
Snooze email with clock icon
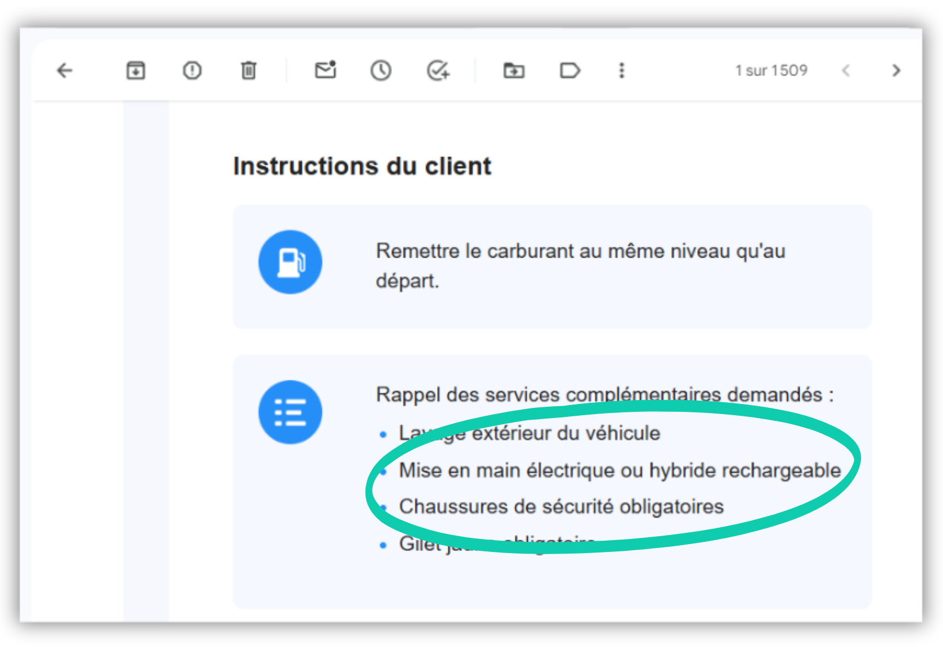[381, 70]
